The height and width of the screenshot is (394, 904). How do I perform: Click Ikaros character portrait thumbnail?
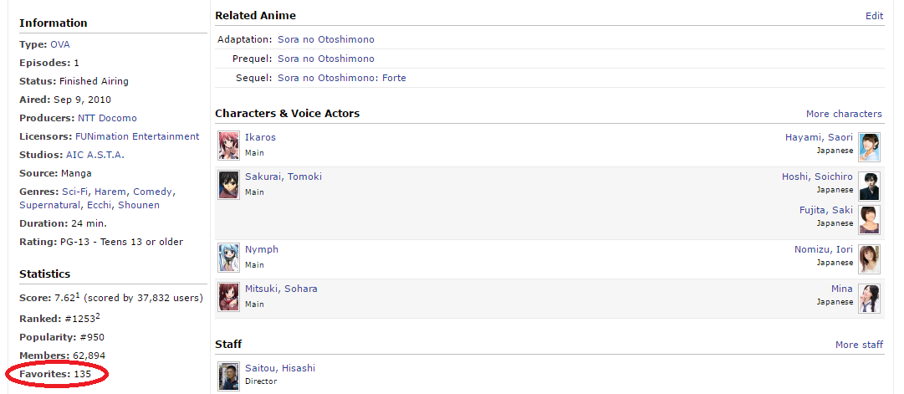coord(228,145)
